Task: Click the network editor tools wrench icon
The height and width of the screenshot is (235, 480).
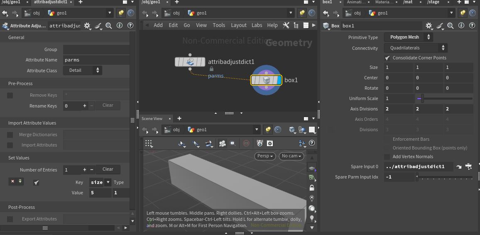Action: 286,25
